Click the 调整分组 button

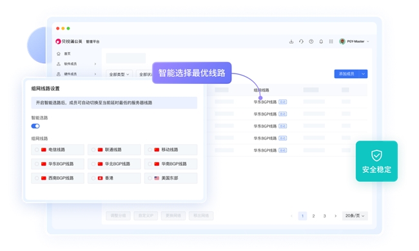(118, 216)
